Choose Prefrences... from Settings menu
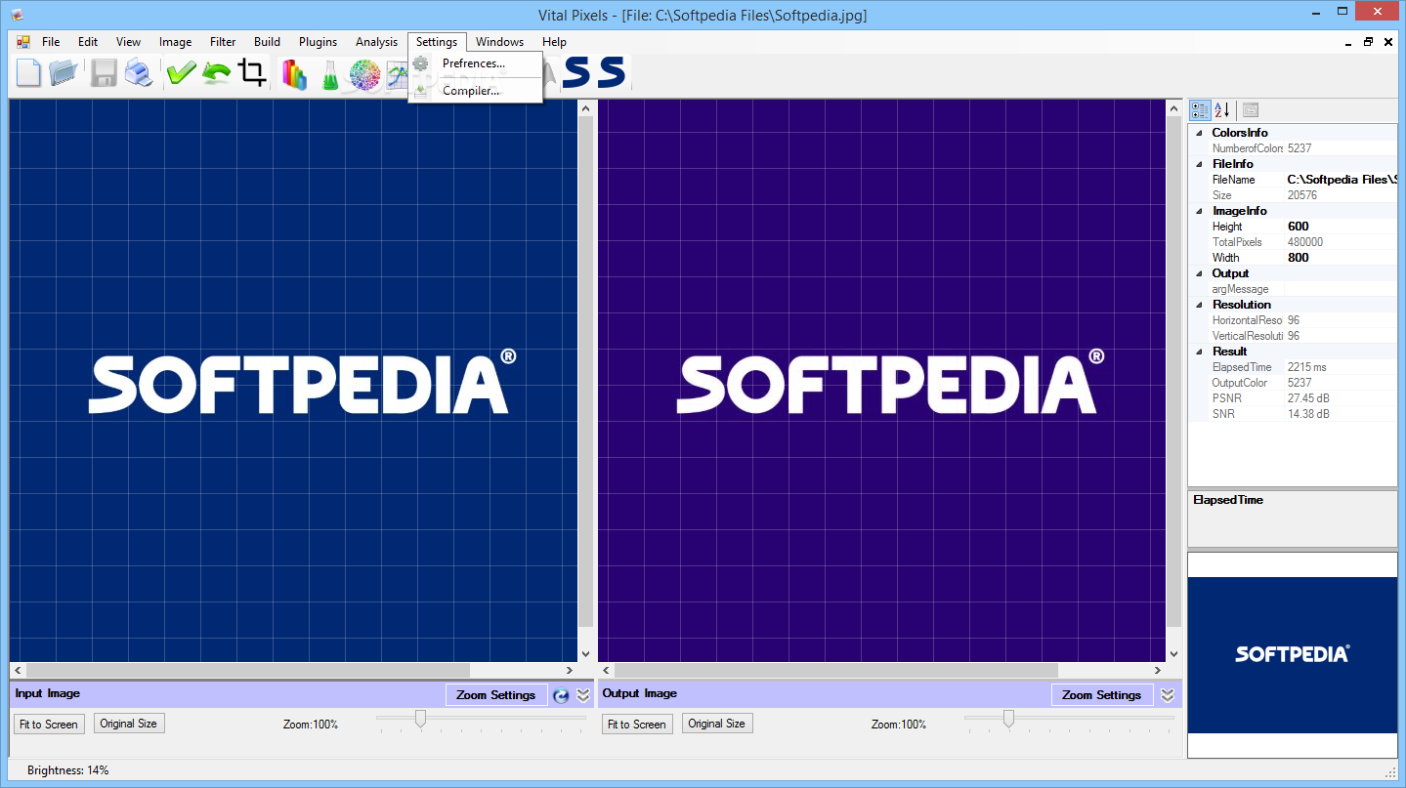The height and width of the screenshot is (788, 1406). [476, 63]
